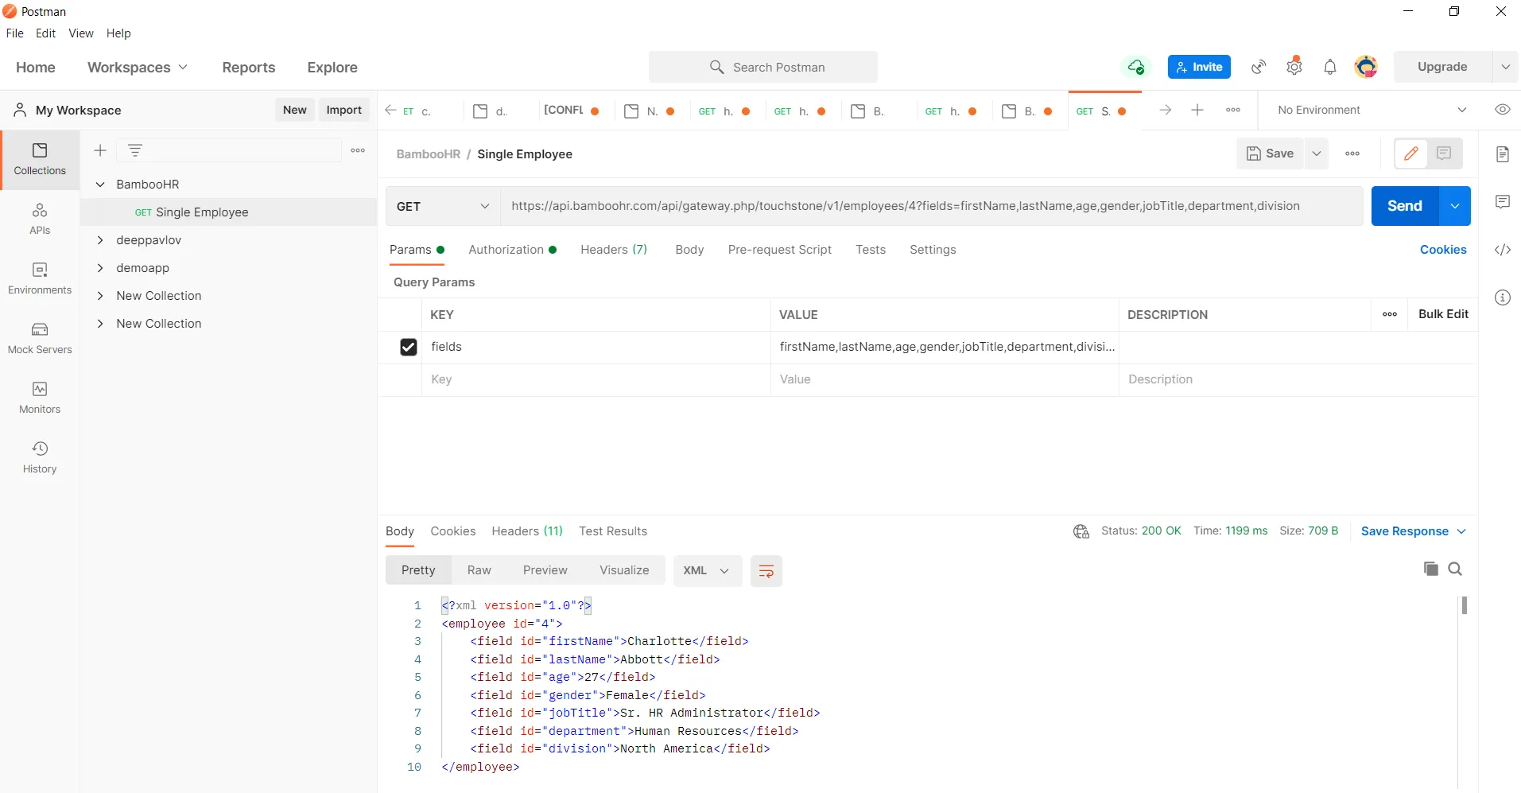
Task: Open the XML format dropdown
Action: (707, 571)
